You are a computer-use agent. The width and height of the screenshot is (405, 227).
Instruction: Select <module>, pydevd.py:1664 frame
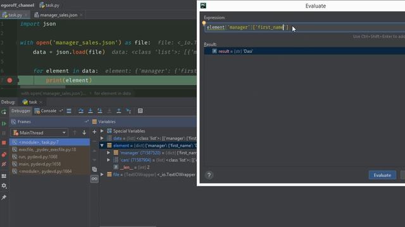(49, 171)
